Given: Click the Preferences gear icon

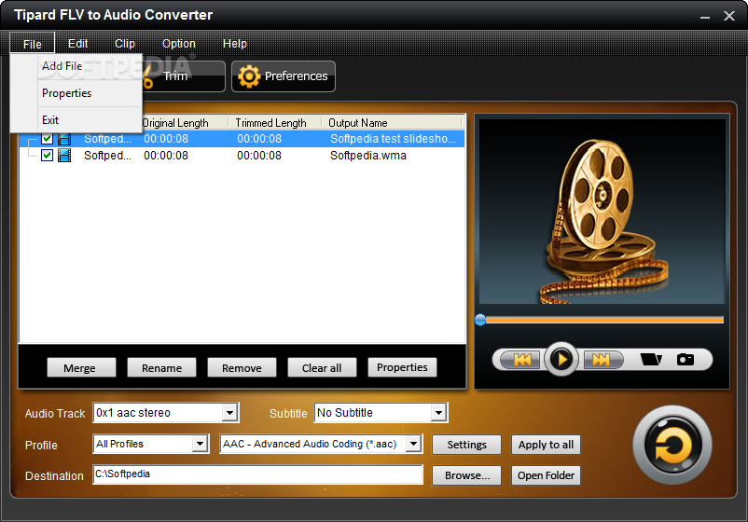Looking at the screenshot, I should [249, 76].
